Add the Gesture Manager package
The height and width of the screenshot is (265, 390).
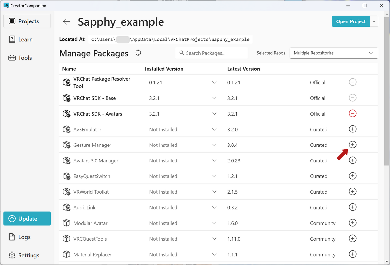pos(352,145)
